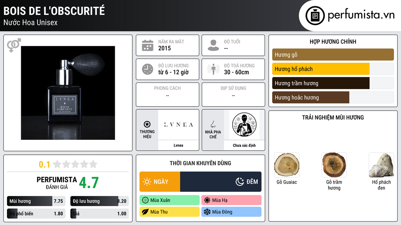Click the Phong Cách style card
This screenshot has width=401, height=225.
(168, 95)
